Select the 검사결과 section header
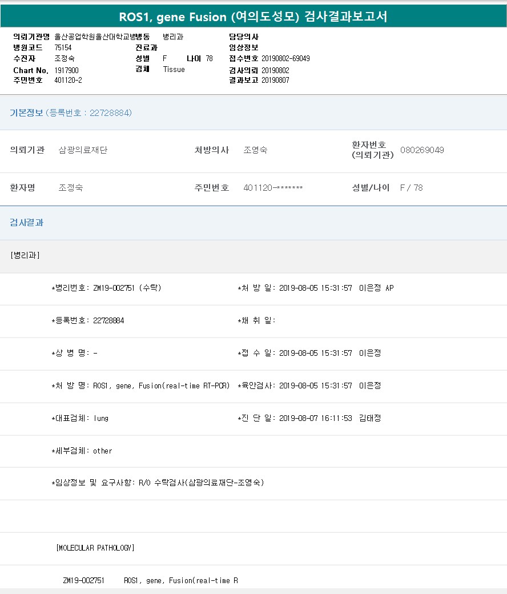507x594 pixels. click(26, 223)
